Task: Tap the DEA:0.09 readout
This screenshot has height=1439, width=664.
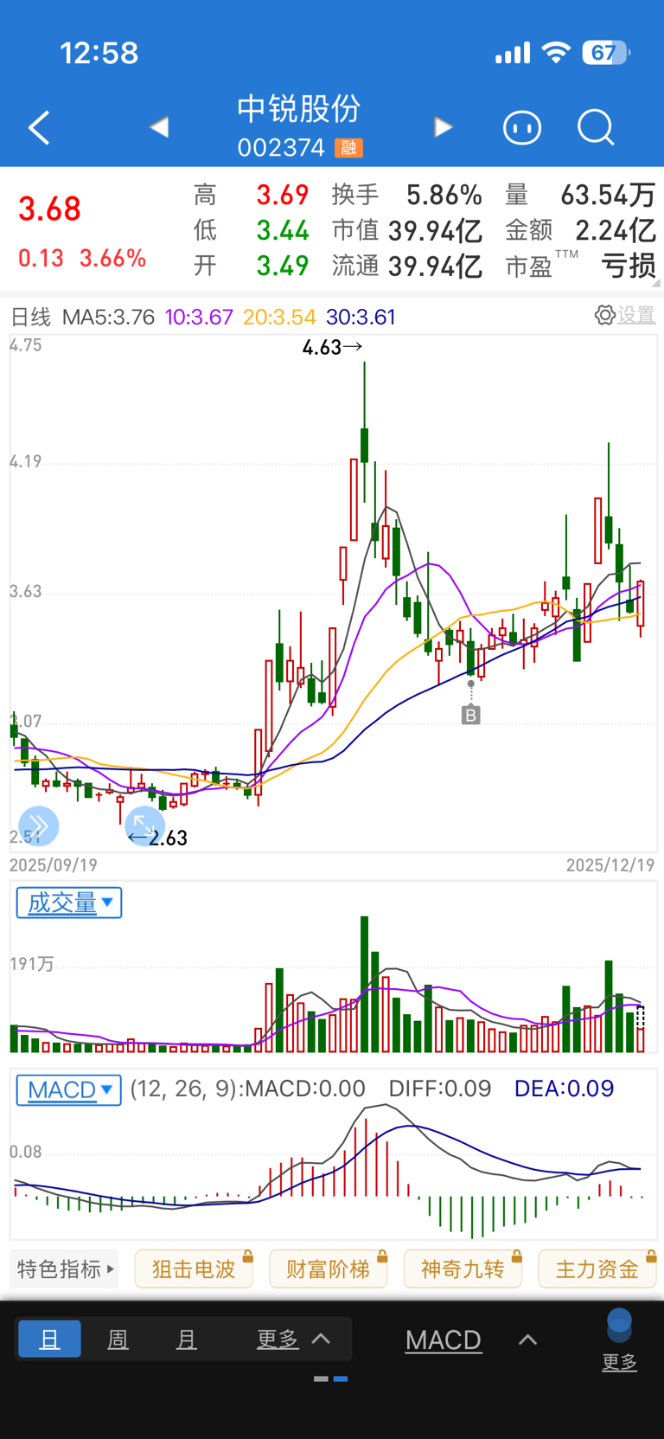Action: 564,1089
